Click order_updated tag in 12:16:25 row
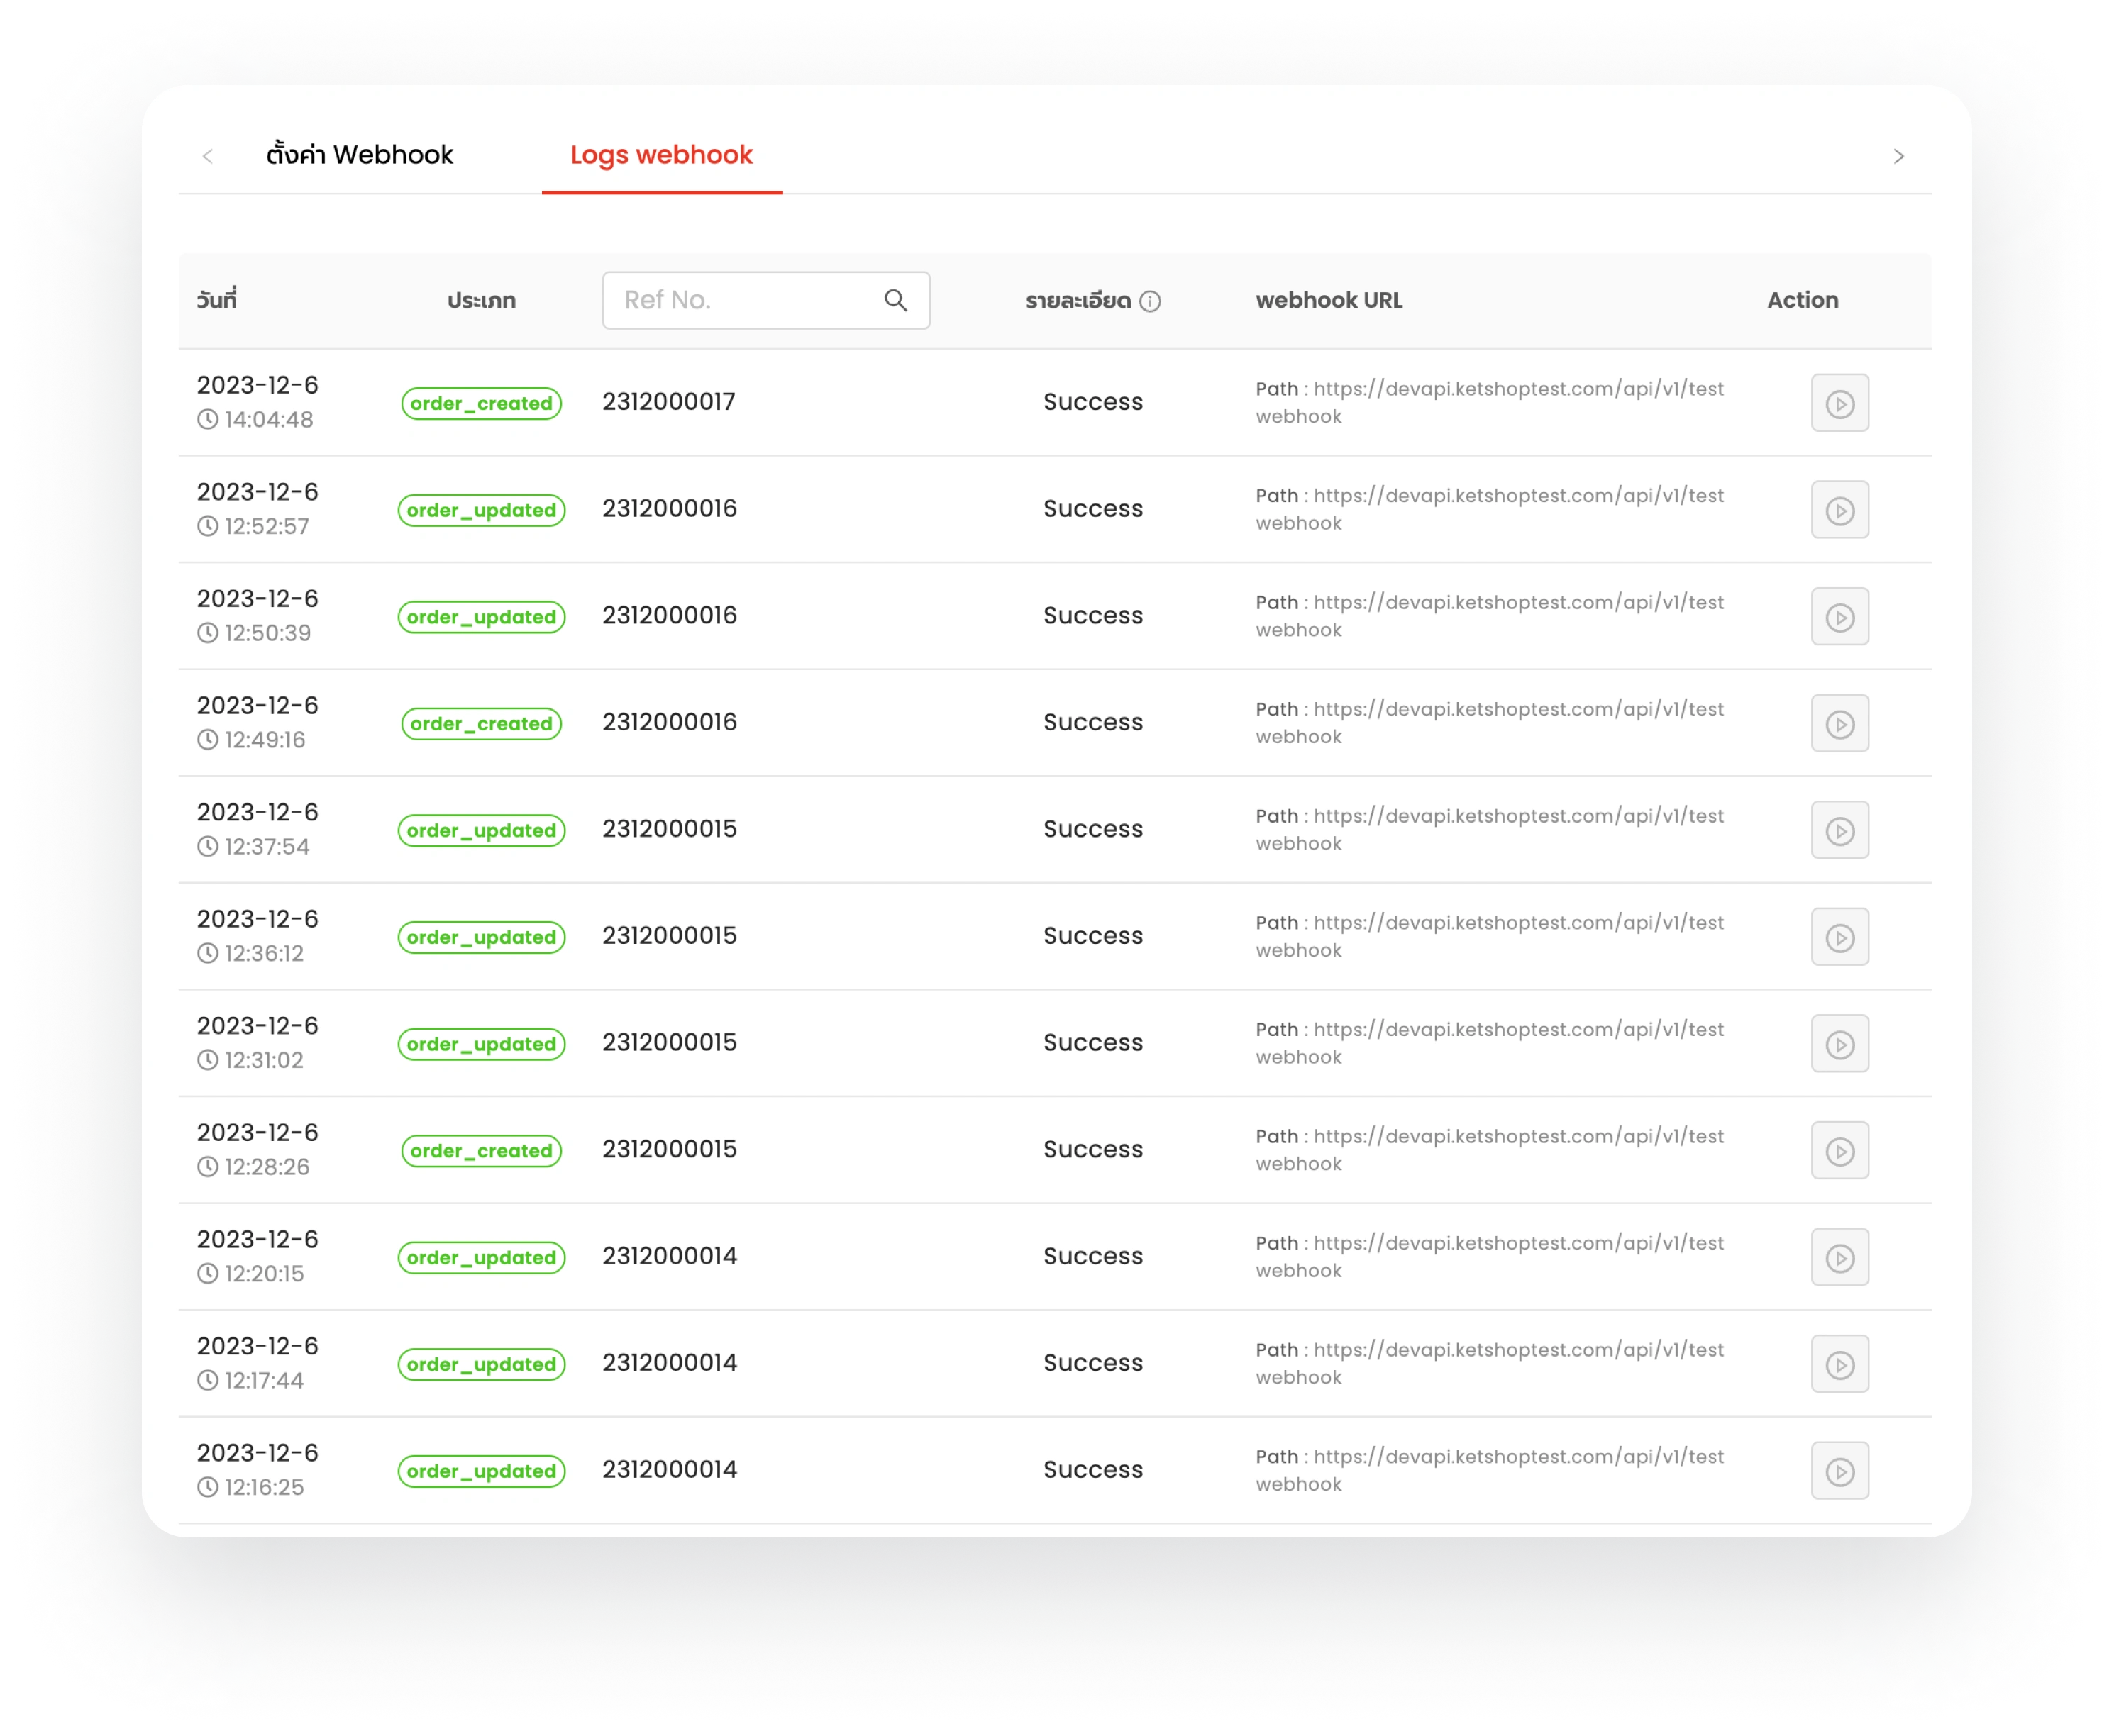The image size is (2114, 1736). click(x=481, y=1471)
